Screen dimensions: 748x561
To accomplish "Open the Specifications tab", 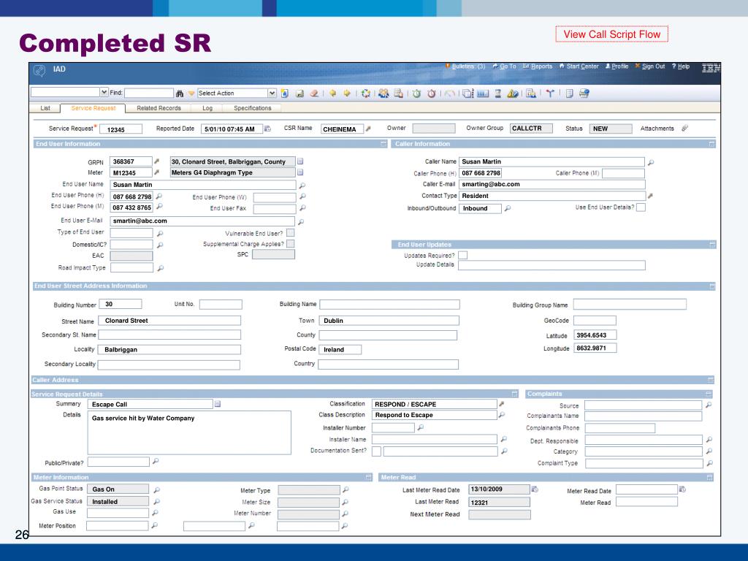I will tap(252, 108).
